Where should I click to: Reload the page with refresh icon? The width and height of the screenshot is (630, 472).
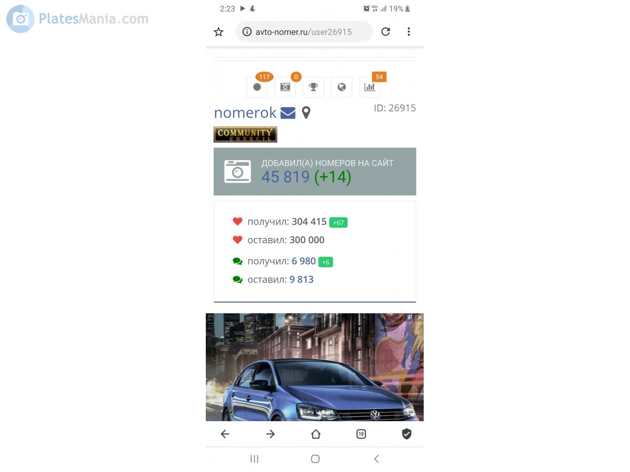pos(385,31)
